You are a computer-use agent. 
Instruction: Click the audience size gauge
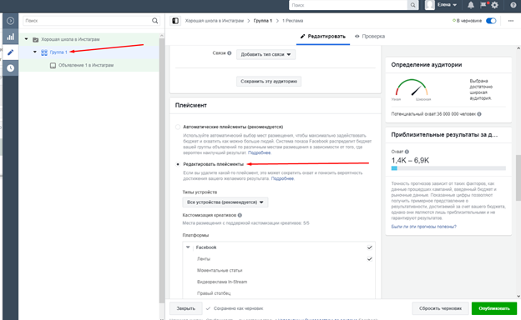point(412,87)
